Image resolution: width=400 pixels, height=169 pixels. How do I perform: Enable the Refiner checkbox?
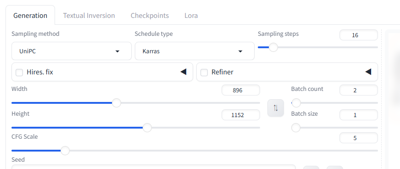tap(204, 73)
